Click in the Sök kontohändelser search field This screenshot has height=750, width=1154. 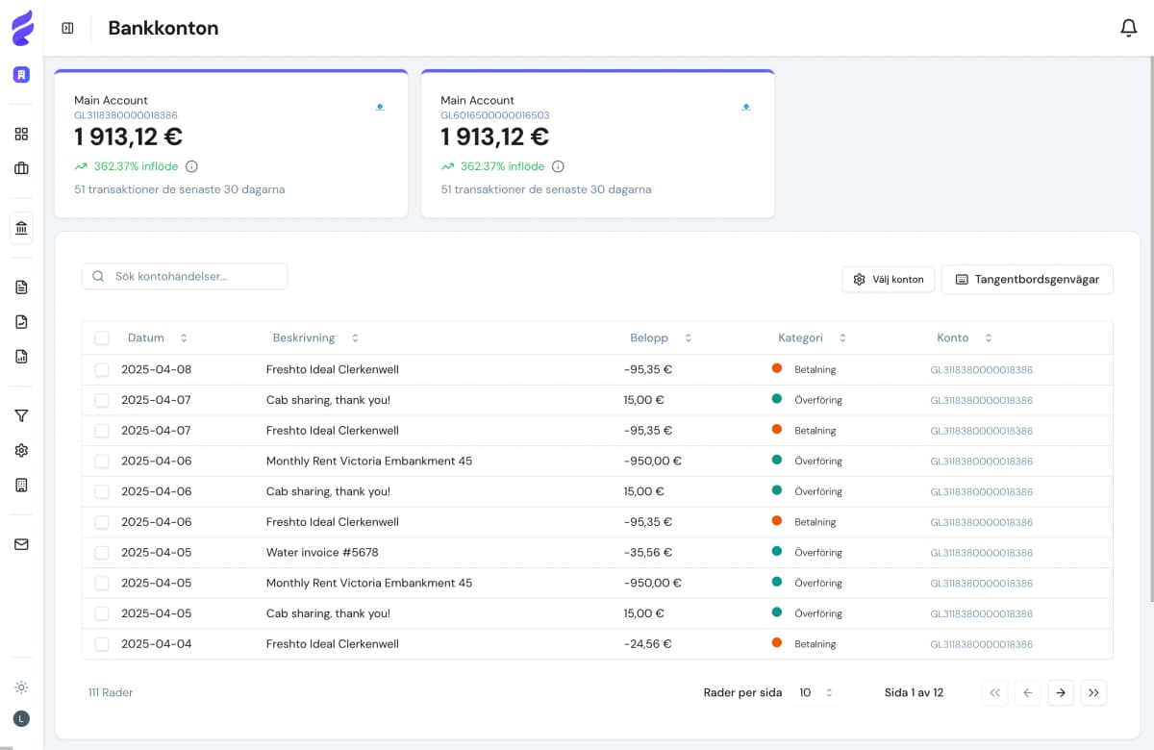(183, 276)
